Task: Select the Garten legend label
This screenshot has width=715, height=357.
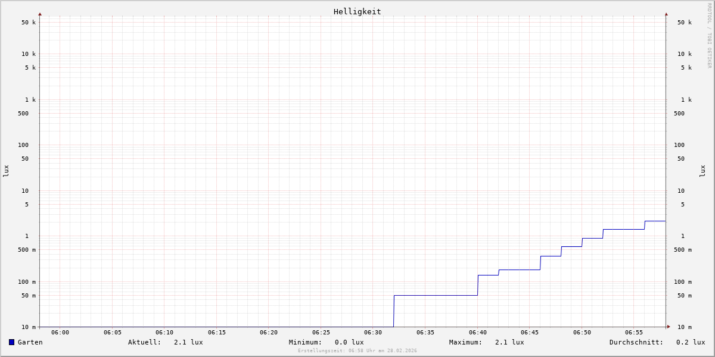Action: [x=30, y=342]
